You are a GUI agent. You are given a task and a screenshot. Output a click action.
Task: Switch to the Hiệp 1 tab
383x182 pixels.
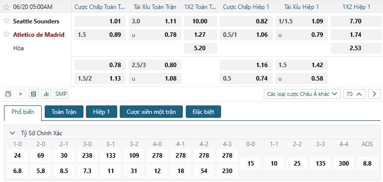tap(101, 112)
